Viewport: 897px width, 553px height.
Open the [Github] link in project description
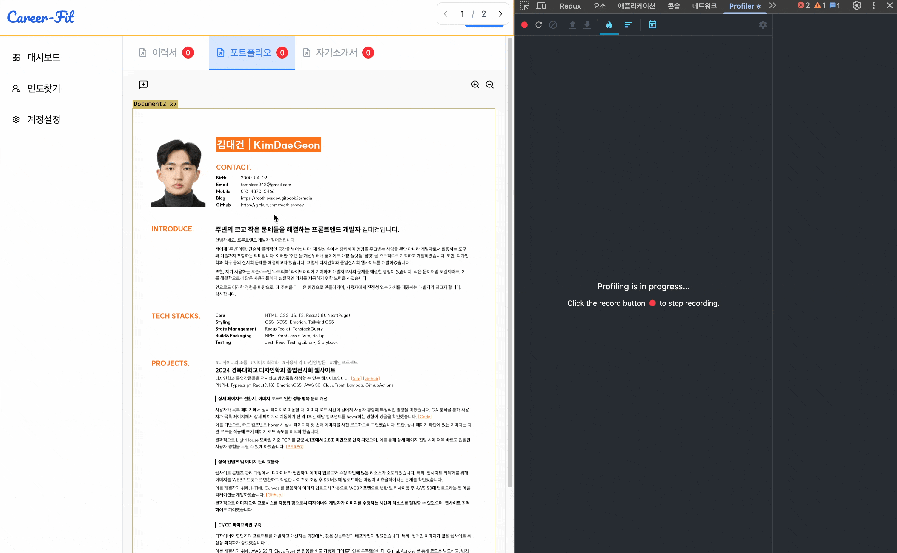pos(371,379)
